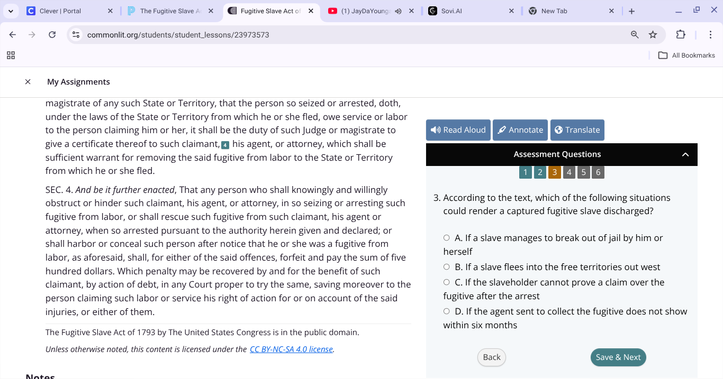
Task: Open the bookmarks grid icon below the back arrow
Action: point(11,55)
